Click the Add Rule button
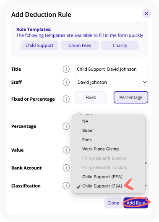This screenshot has width=159, height=222. pos(136,203)
